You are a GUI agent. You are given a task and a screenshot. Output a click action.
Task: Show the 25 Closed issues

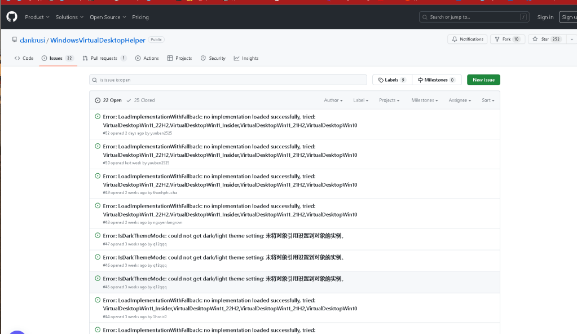pyautogui.click(x=140, y=100)
